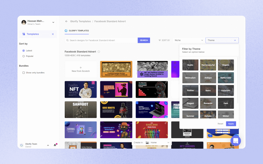Viewport: 263px width, 164px height.
Task: Open the $100,000 Prize Pool template
Action: coord(152,130)
